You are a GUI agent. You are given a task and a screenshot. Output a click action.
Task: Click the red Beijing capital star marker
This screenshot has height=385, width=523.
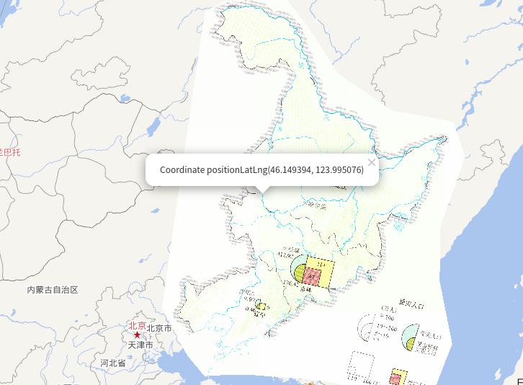pyautogui.click(x=137, y=335)
